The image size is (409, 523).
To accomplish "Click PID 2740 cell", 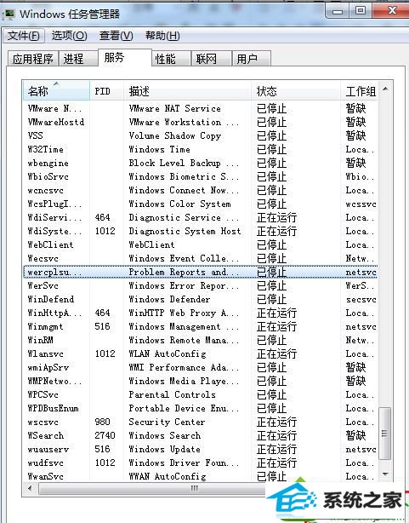I will [x=105, y=435].
